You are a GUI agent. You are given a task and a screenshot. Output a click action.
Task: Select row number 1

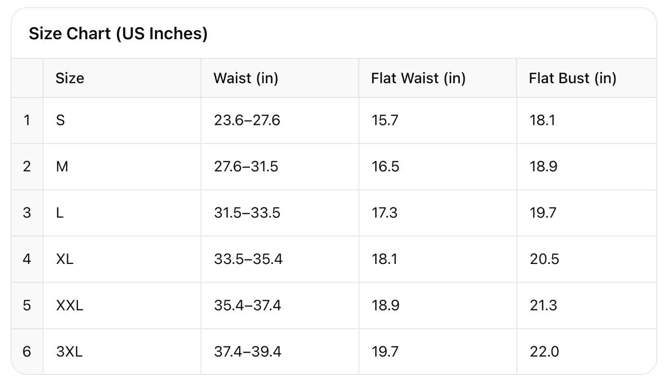[x=27, y=120]
